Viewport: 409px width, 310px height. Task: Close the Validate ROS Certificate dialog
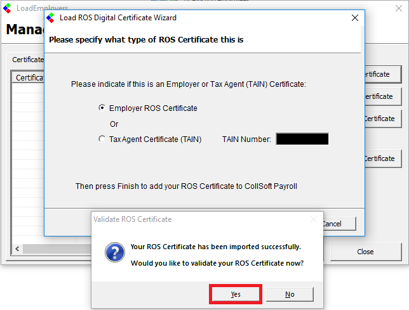(312, 219)
